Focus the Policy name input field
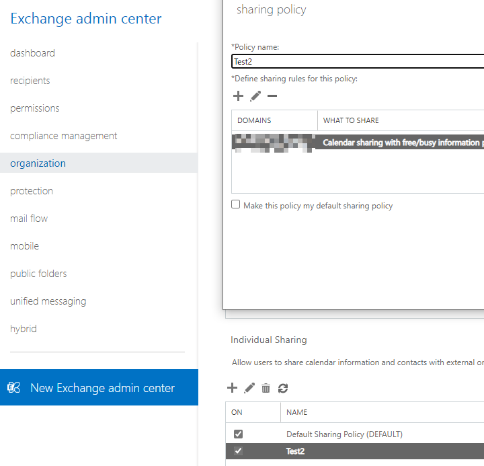 pyautogui.click(x=358, y=61)
